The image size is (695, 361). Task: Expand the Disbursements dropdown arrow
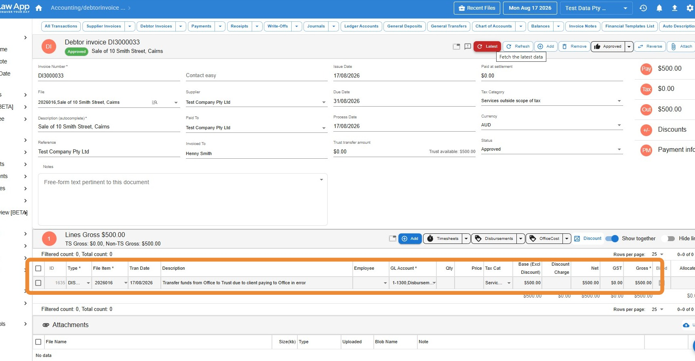point(521,239)
